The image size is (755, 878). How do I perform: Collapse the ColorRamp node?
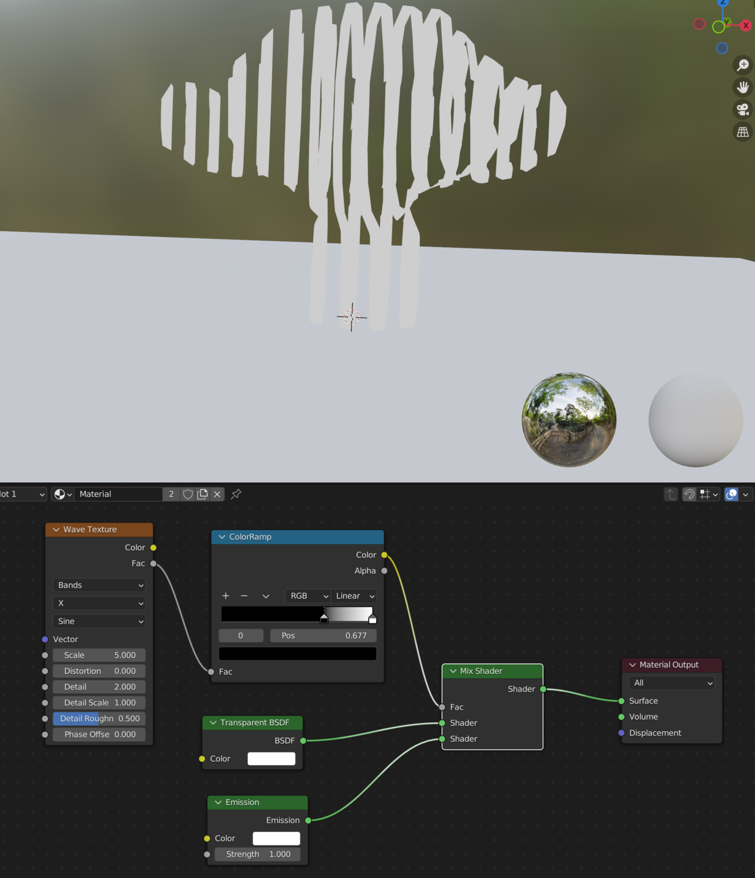pos(222,537)
